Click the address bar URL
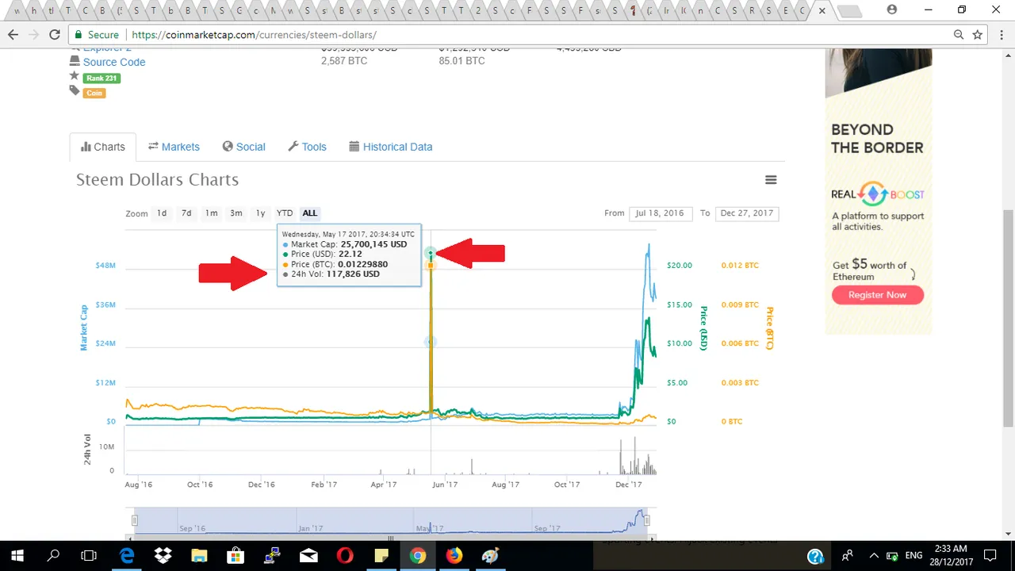Image resolution: width=1015 pixels, height=571 pixels. point(254,35)
